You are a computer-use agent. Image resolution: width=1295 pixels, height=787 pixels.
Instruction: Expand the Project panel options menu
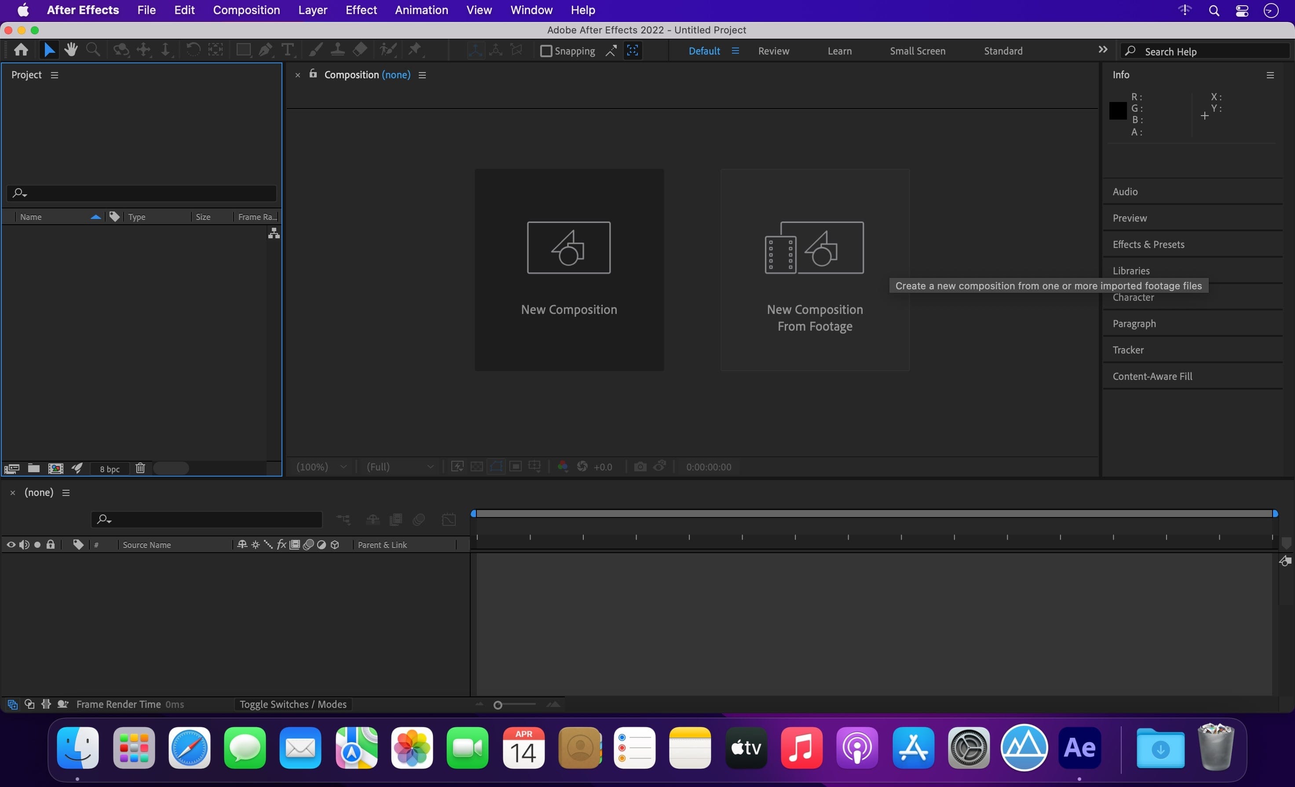[x=53, y=75]
